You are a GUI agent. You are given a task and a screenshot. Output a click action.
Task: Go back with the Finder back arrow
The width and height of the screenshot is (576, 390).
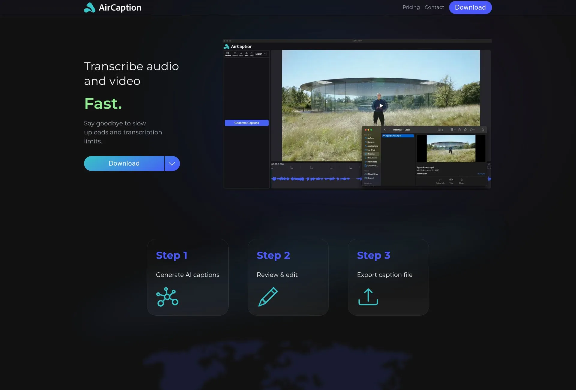click(x=385, y=130)
